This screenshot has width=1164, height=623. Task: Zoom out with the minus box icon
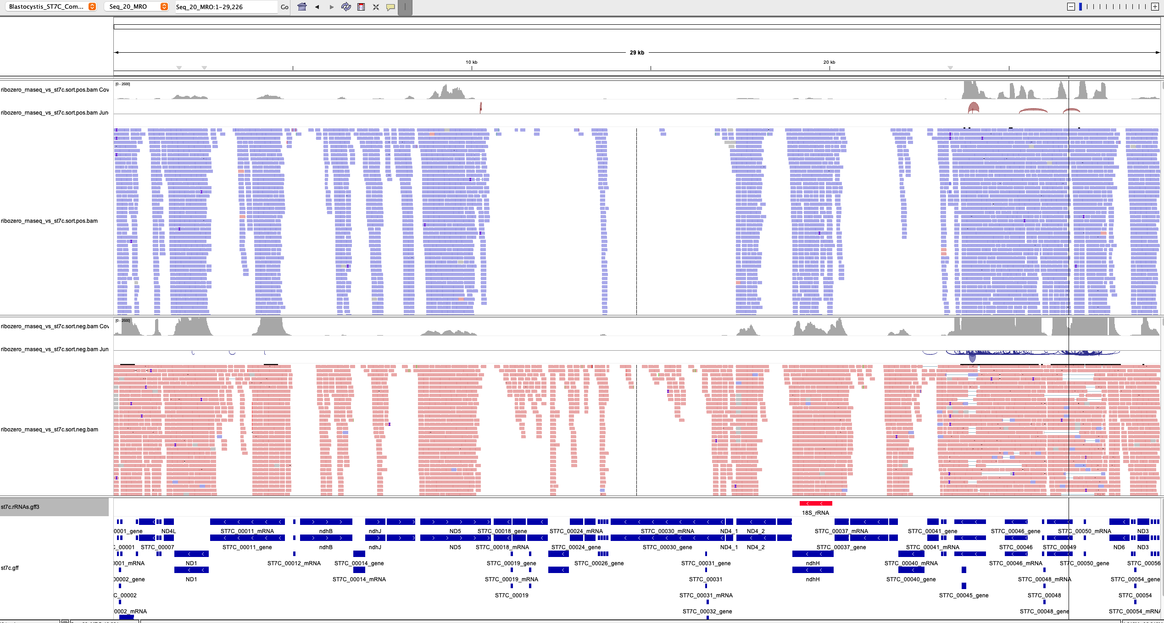[1071, 6]
